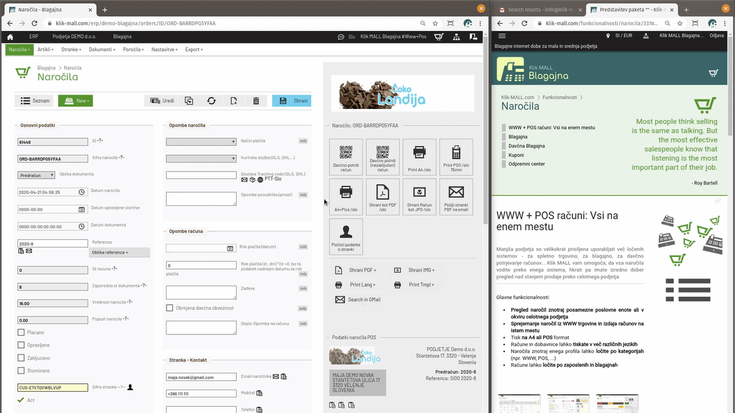This screenshot has height=413, width=735.
Task: Open the Način plačila dropdown
Action: 201,142
